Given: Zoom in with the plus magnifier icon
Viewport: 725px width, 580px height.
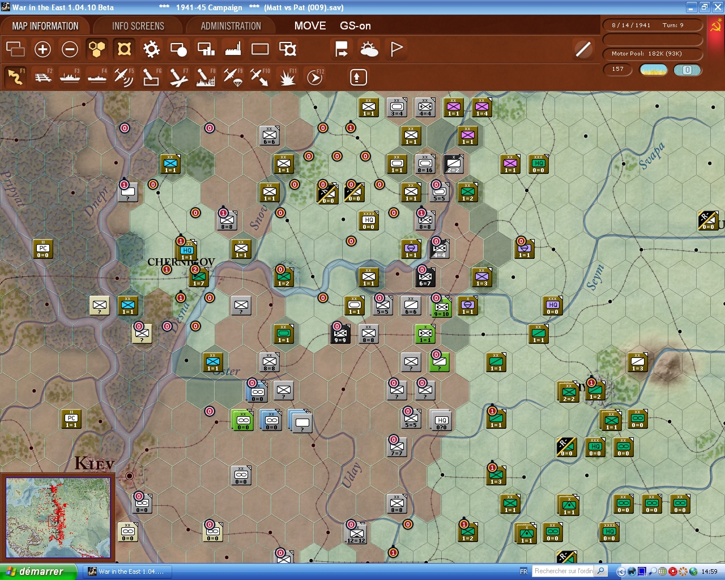Looking at the screenshot, I should [42, 49].
